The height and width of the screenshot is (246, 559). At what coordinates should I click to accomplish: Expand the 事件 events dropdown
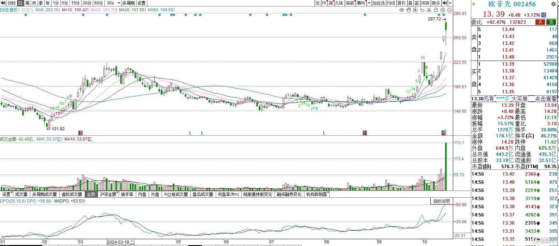(x=361, y=3)
